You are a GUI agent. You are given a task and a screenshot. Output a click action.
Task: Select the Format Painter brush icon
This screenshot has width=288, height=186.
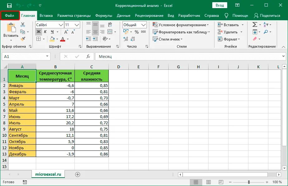23,39
